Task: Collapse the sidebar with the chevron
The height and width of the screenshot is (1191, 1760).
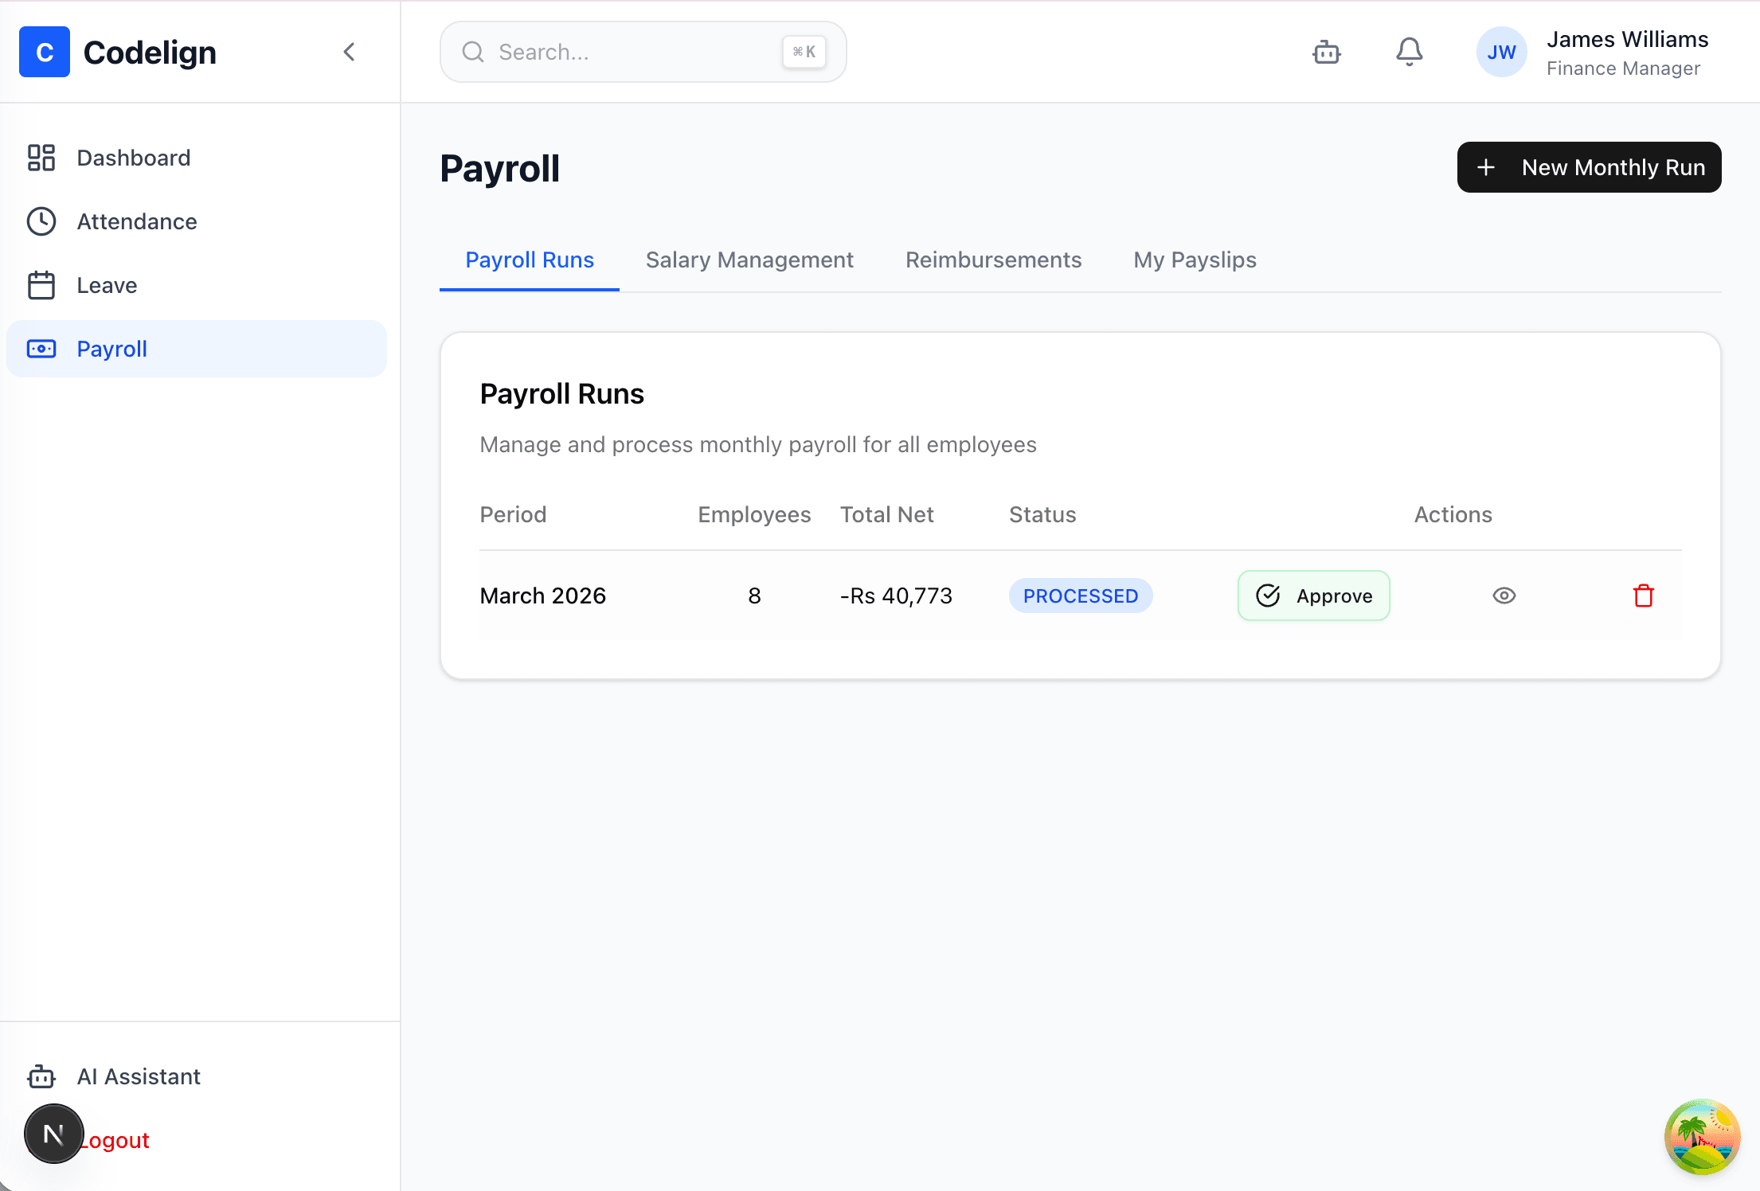Action: (x=349, y=51)
